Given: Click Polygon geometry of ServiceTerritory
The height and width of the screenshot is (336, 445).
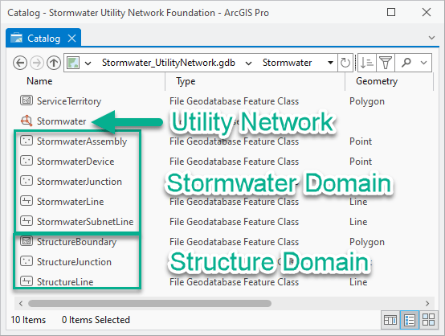Looking at the screenshot, I should point(367,101).
